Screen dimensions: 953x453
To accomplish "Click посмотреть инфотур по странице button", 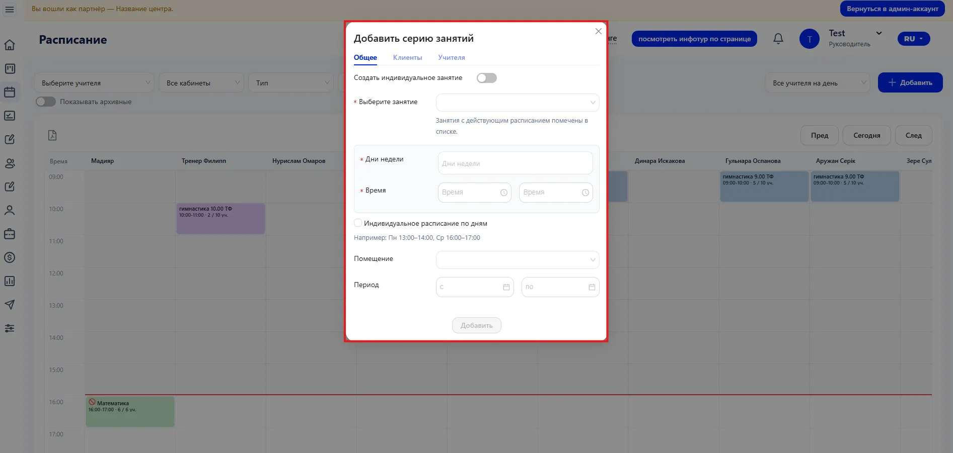I will pos(694,39).
